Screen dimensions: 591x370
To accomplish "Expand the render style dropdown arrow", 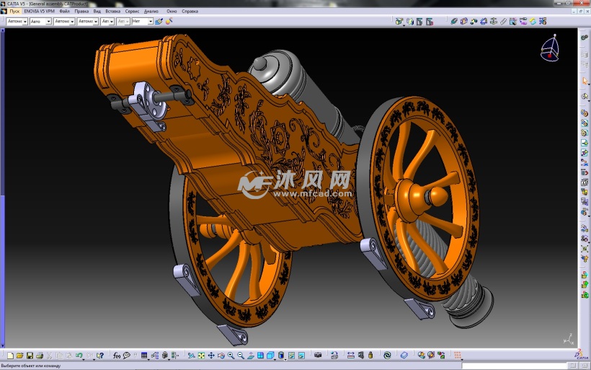I will click(285, 360).
